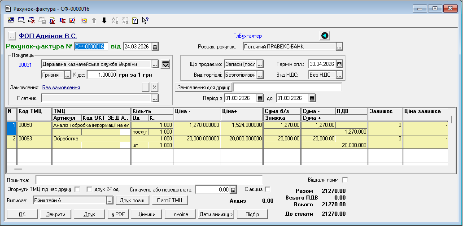Image resolution: width=463 pixels, height=226 pixels.
Task: Open the Без замовлення order link
Action: (x=61, y=87)
